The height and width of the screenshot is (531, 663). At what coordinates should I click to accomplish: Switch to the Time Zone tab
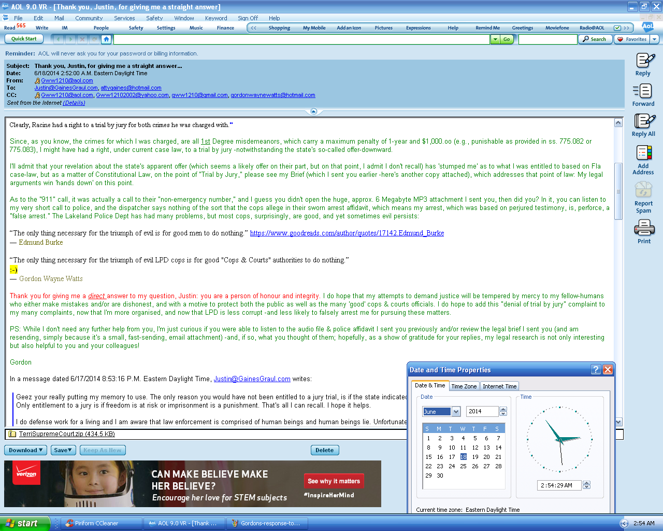tap(464, 386)
